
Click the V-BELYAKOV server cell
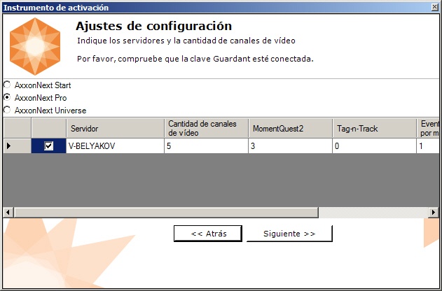pyautogui.click(x=115, y=145)
